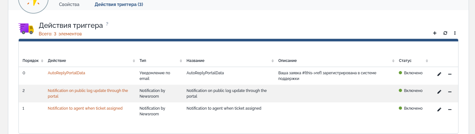Click the delivery truck icon by the heading
Viewport: 475px width, 134px height.
(26, 28)
